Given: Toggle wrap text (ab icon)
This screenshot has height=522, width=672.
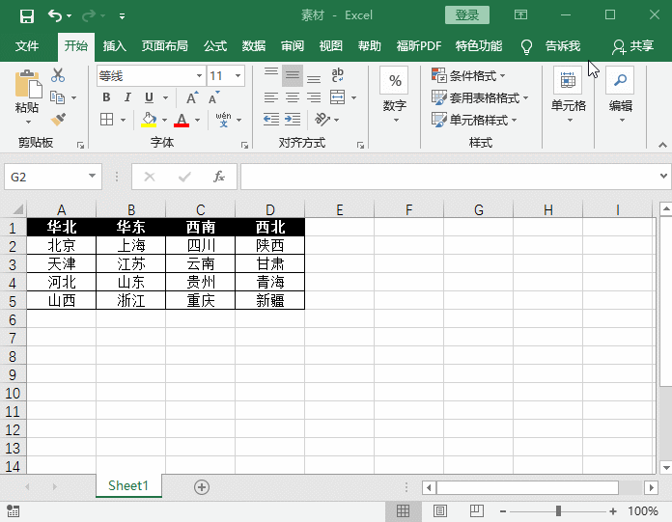Looking at the screenshot, I should click(x=337, y=75).
